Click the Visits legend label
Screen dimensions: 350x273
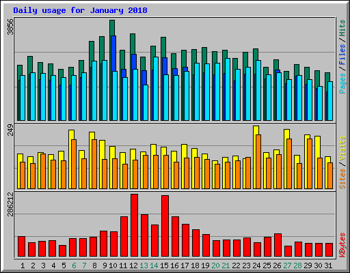(342, 149)
